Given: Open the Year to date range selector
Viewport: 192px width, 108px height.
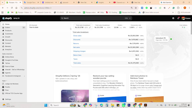Looking at the screenshot, I should click(34, 27).
